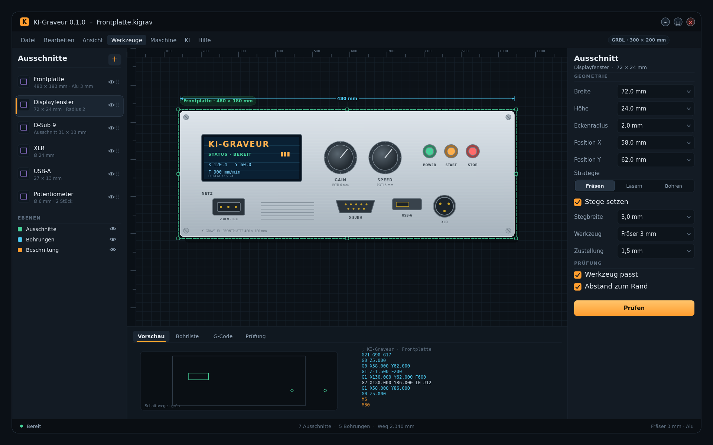Click the XLR connector on the panel
Image resolution: width=713 pixels, height=445 pixels.
(445, 206)
